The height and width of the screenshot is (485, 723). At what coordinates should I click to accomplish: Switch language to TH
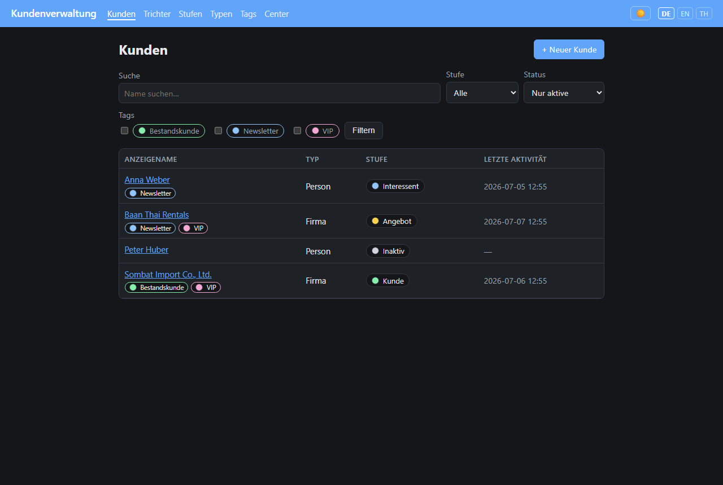coord(704,14)
